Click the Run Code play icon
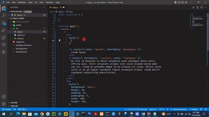 coord(193,7)
